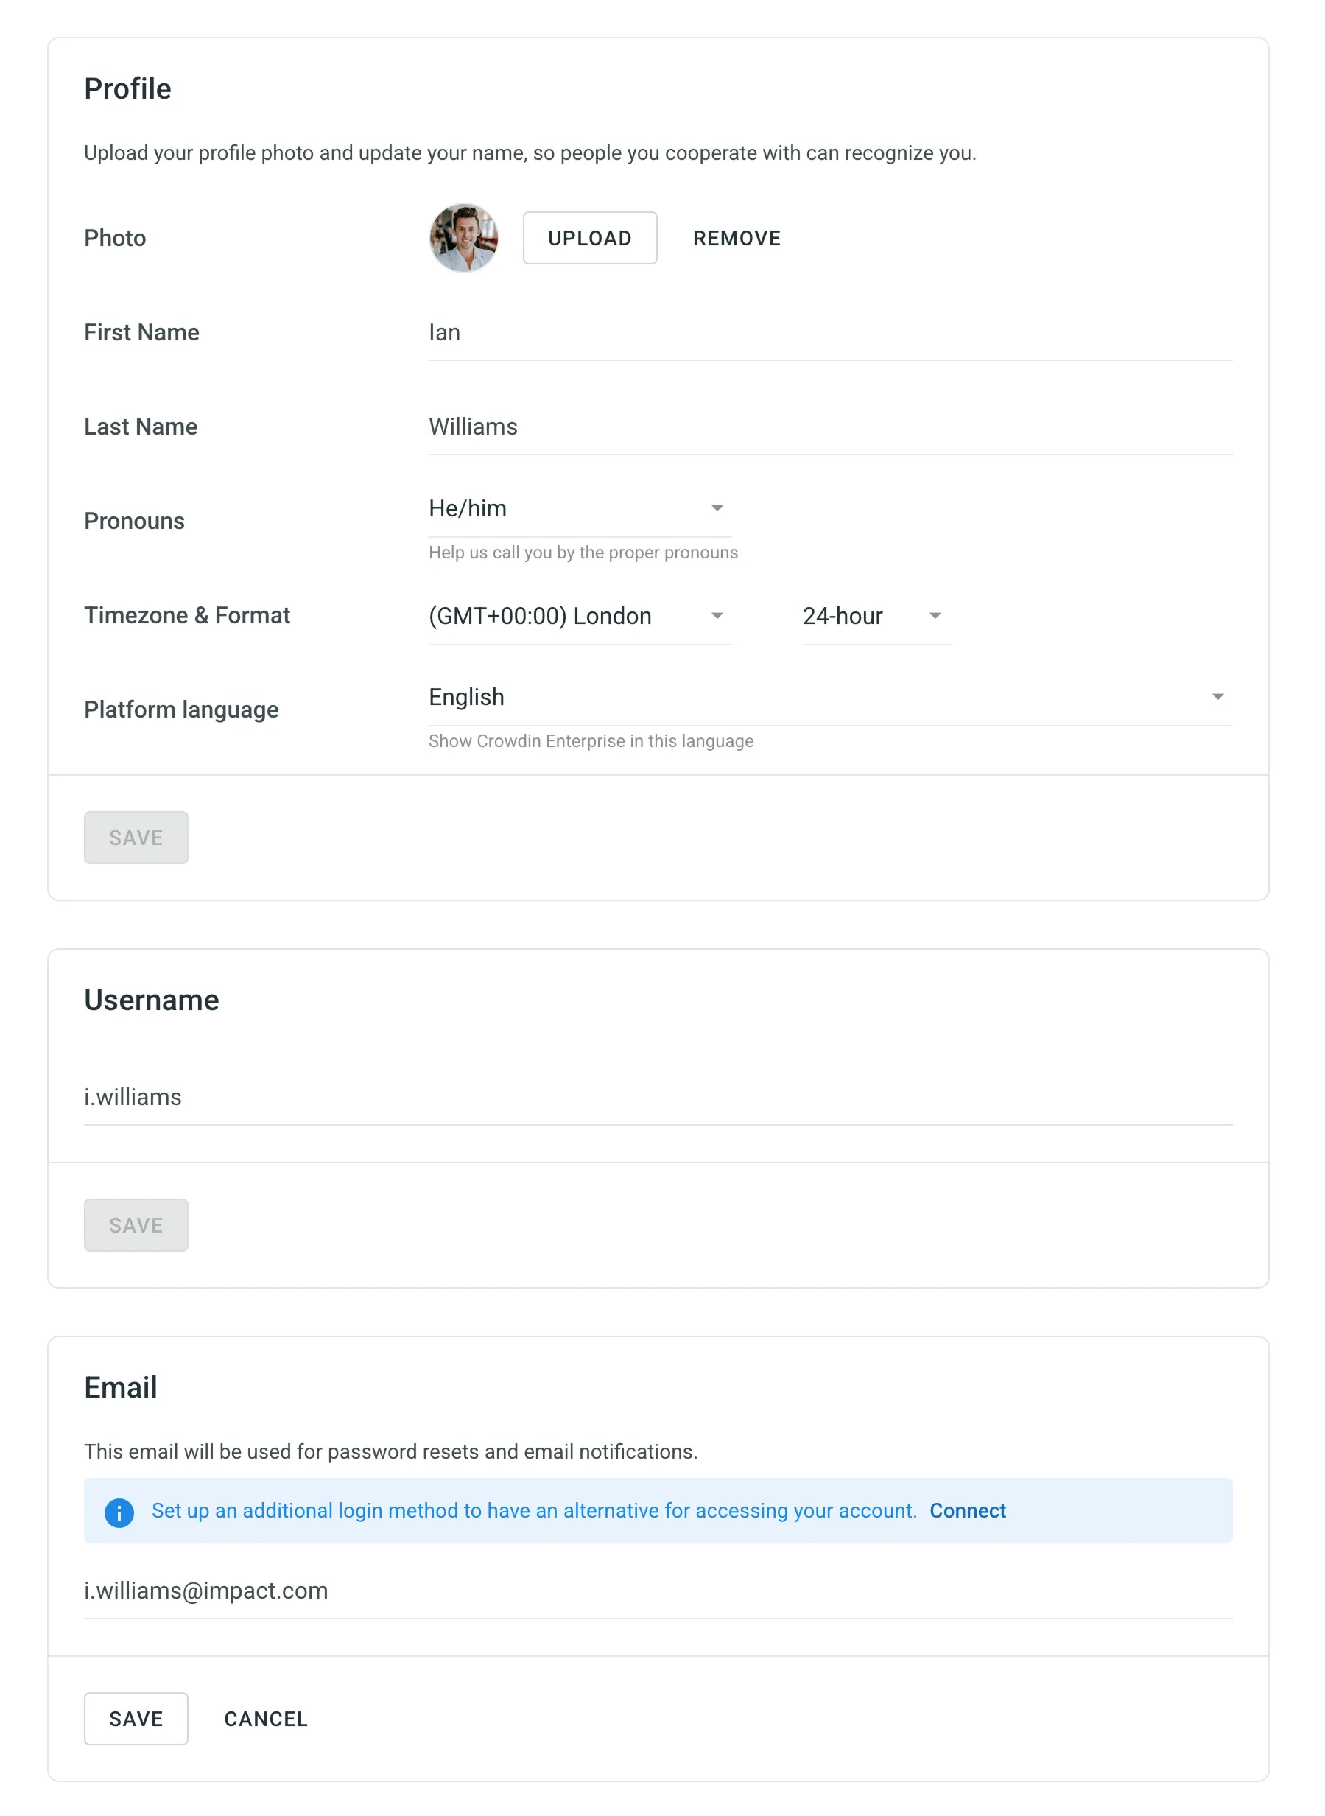Screen dimensions: 1325x1816
Task: Click UPLOAD to change profile photo
Action: [x=589, y=237]
